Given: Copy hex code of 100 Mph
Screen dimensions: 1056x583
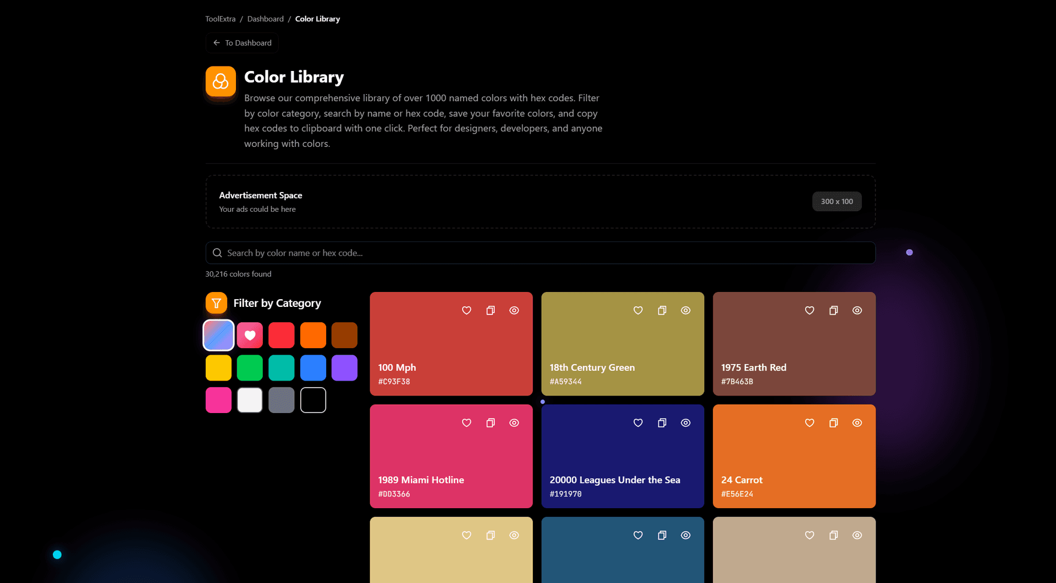Looking at the screenshot, I should 490,311.
